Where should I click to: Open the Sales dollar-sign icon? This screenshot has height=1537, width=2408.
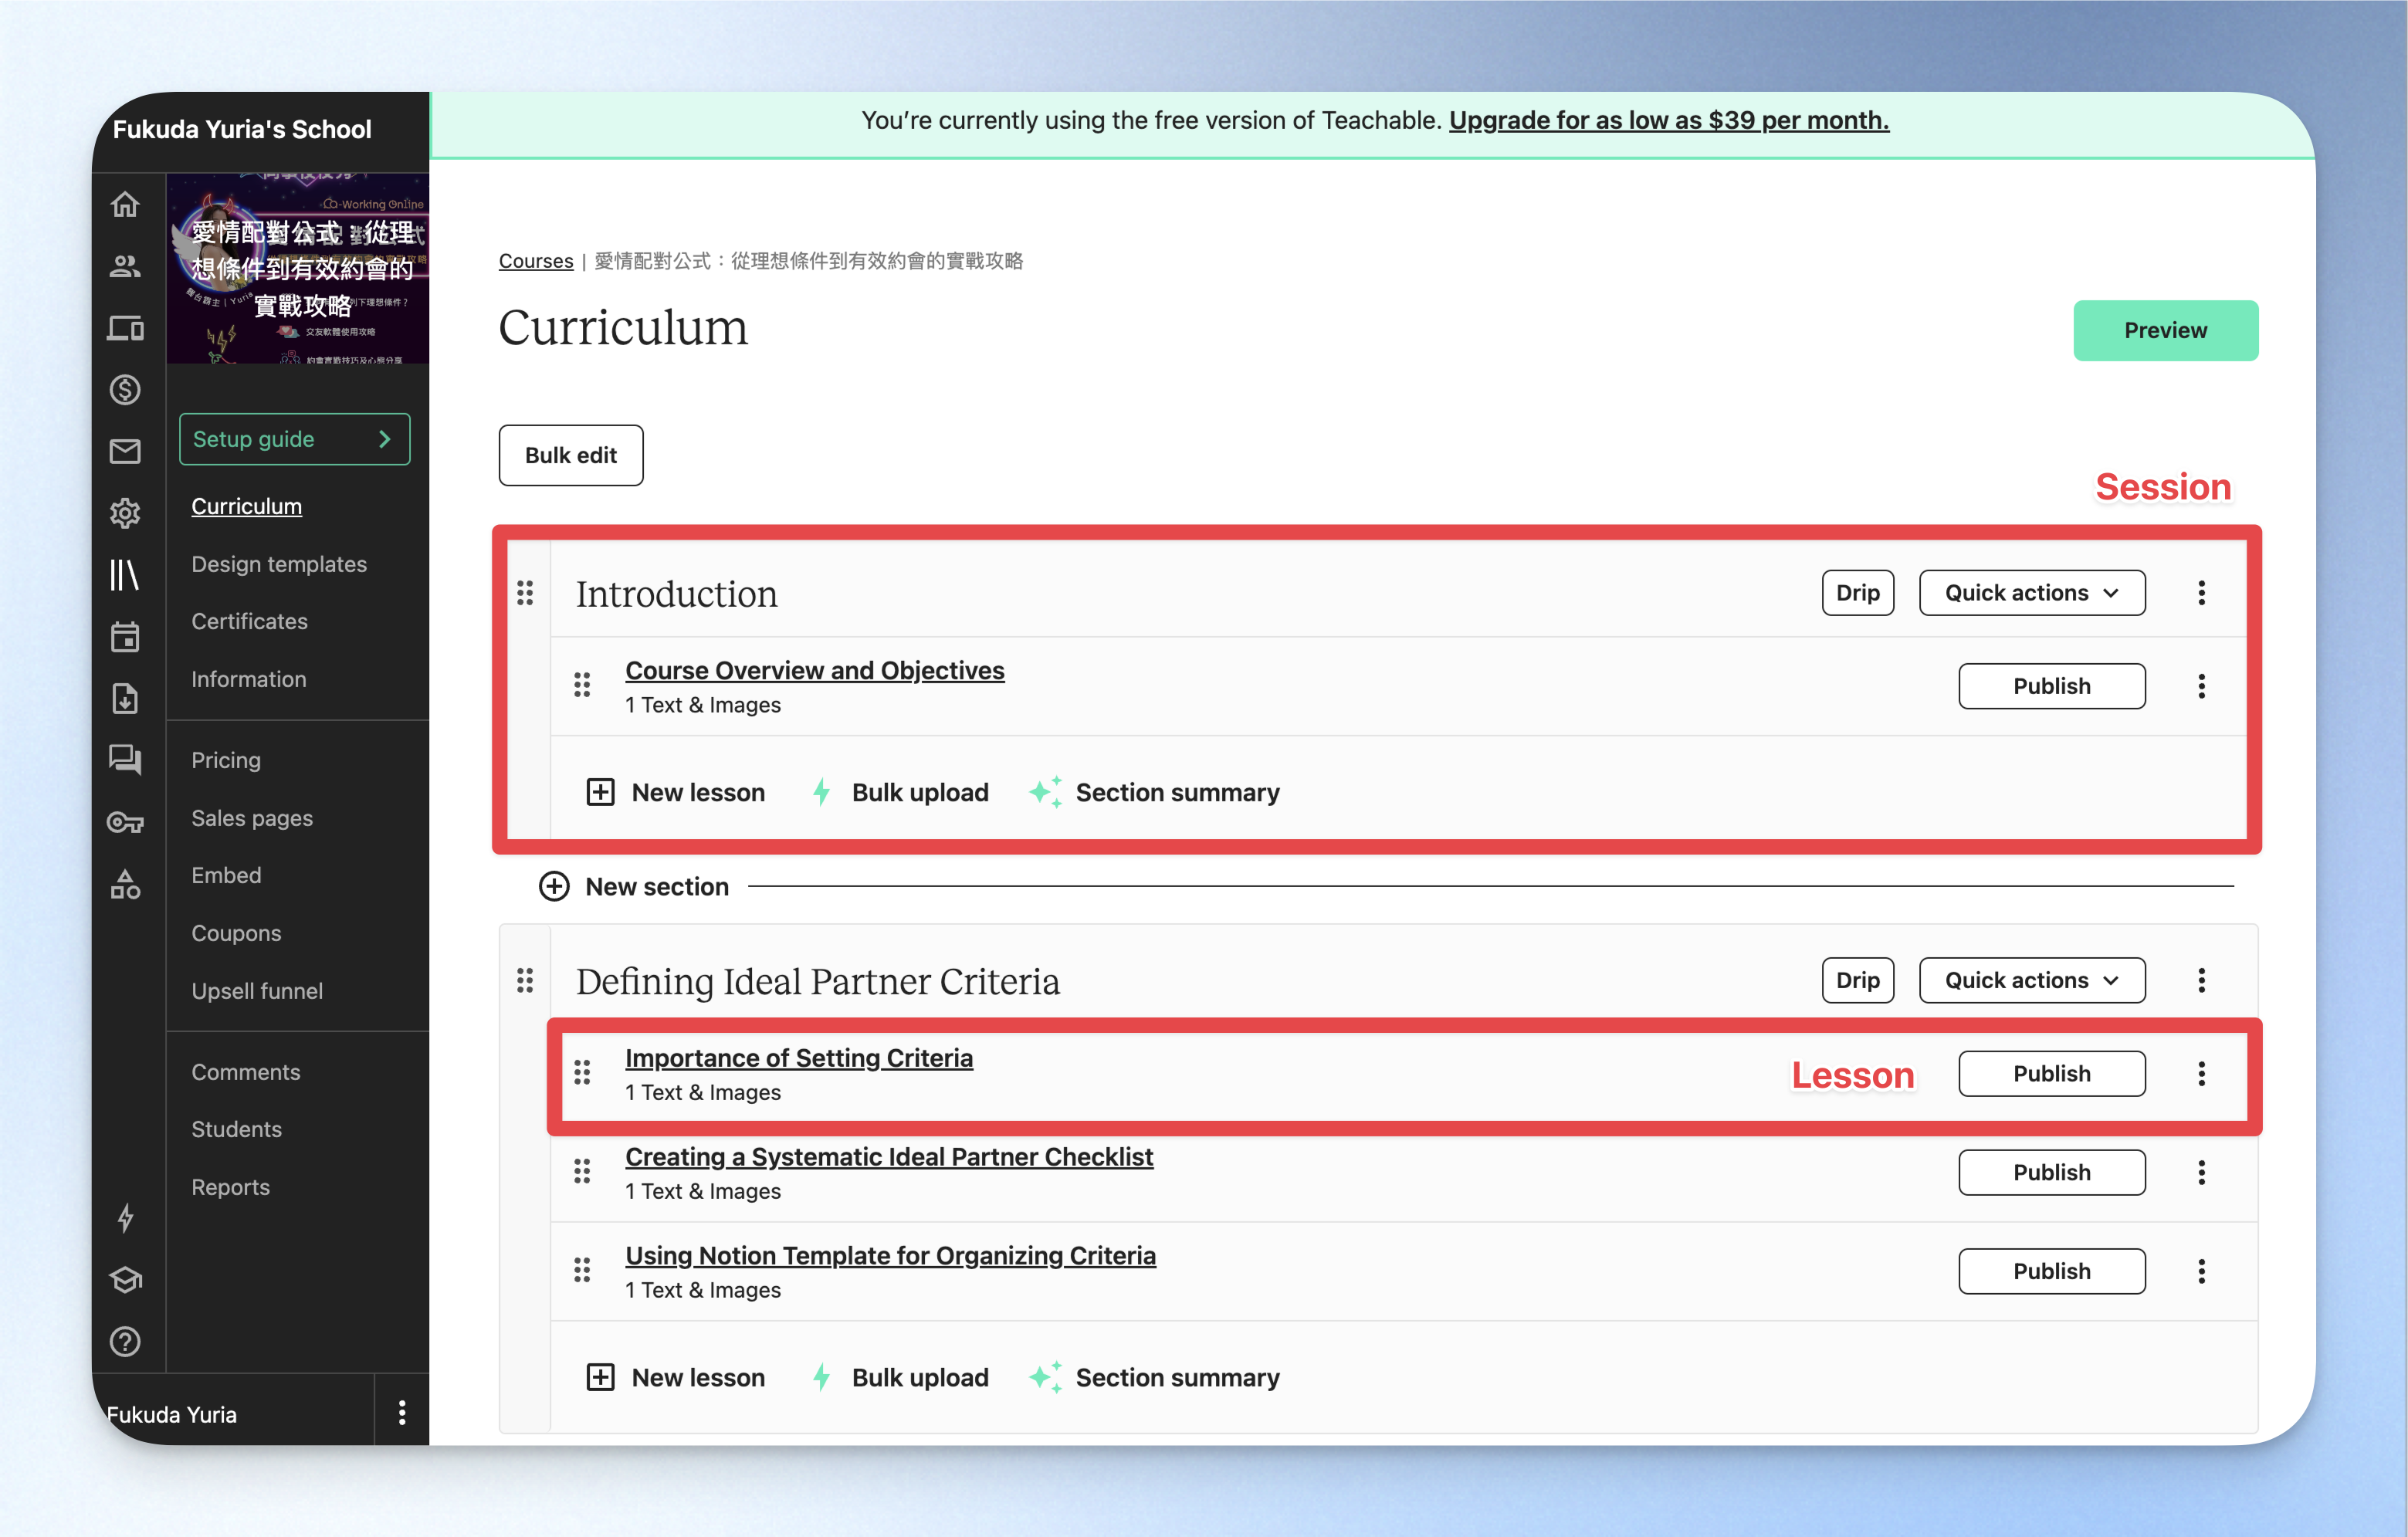point(125,390)
